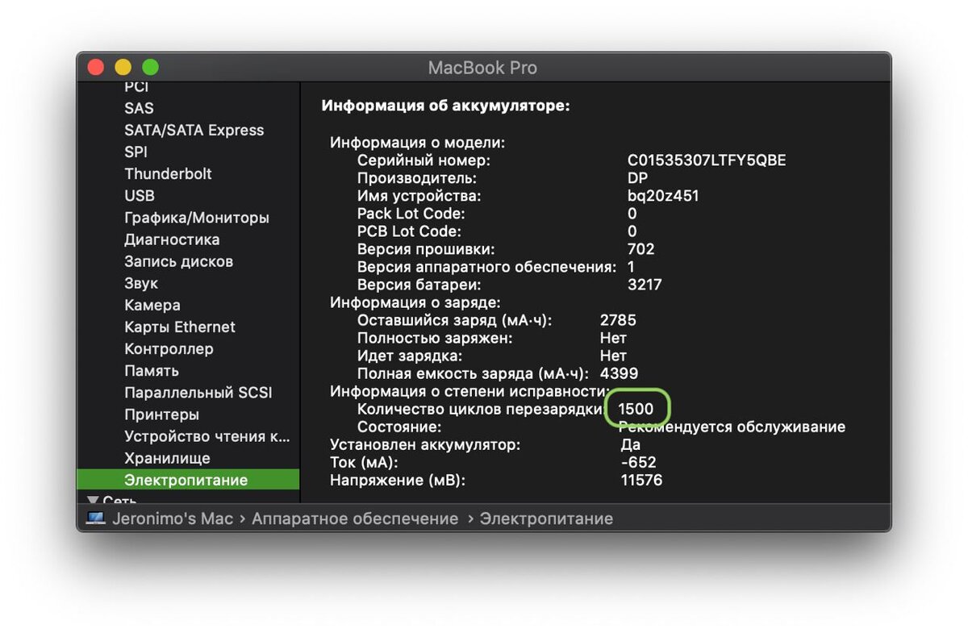The height and width of the screenshot is (633, 968).
Task: Select Принтеры in the sidebar
Action: (161, 414)
